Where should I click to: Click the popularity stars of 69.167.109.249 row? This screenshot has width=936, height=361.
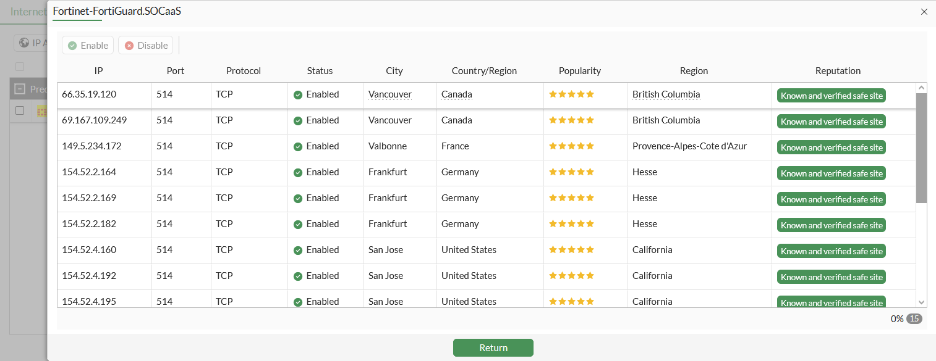(x=571, y=120)
